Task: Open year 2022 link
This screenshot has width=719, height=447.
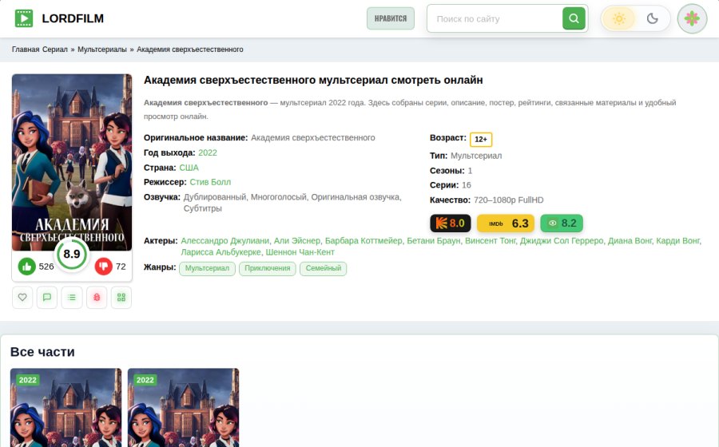Action: click(x=207, y=152)
